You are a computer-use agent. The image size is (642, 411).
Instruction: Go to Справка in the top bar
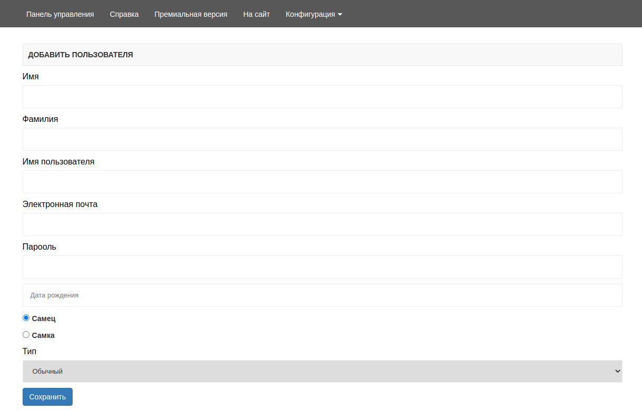[124, 14]
